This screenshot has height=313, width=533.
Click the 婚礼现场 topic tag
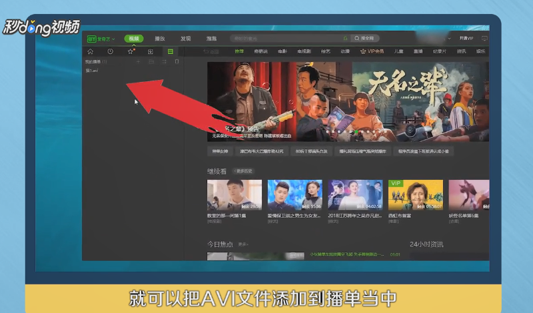(362, 151)
